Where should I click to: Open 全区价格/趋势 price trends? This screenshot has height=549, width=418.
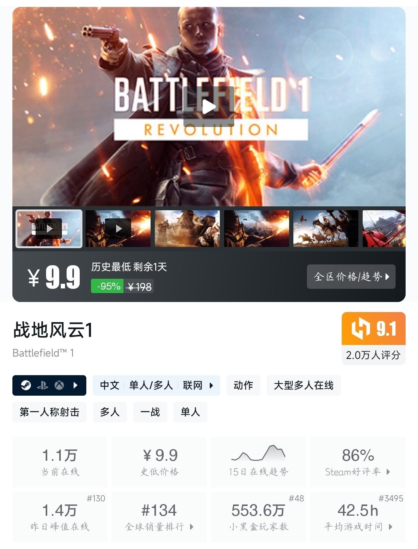(x=351, y=276)
